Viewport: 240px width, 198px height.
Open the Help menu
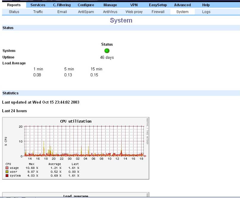[206, 5]
